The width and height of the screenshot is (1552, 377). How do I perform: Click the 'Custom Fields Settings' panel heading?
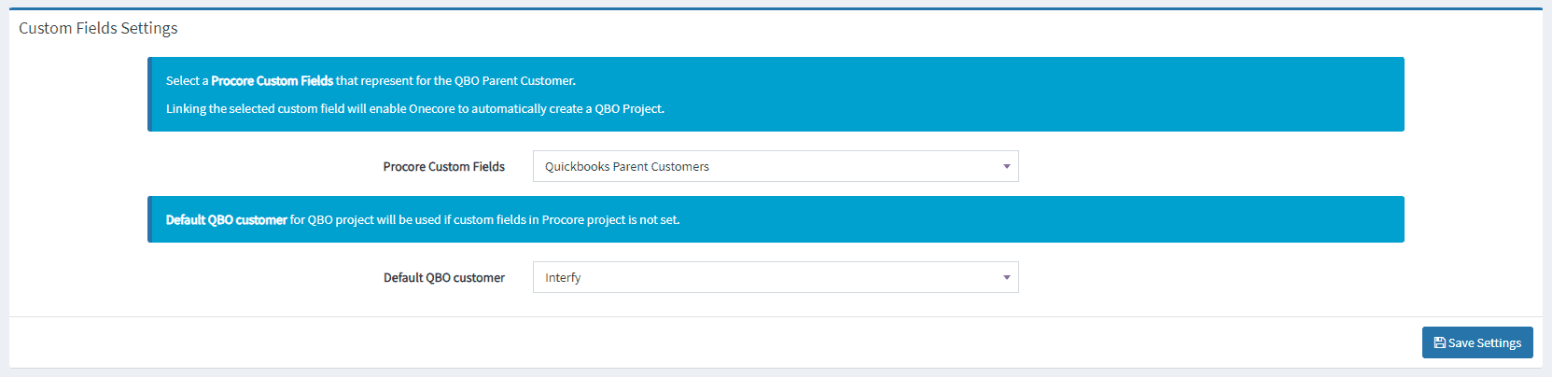(x=98, y=28)
